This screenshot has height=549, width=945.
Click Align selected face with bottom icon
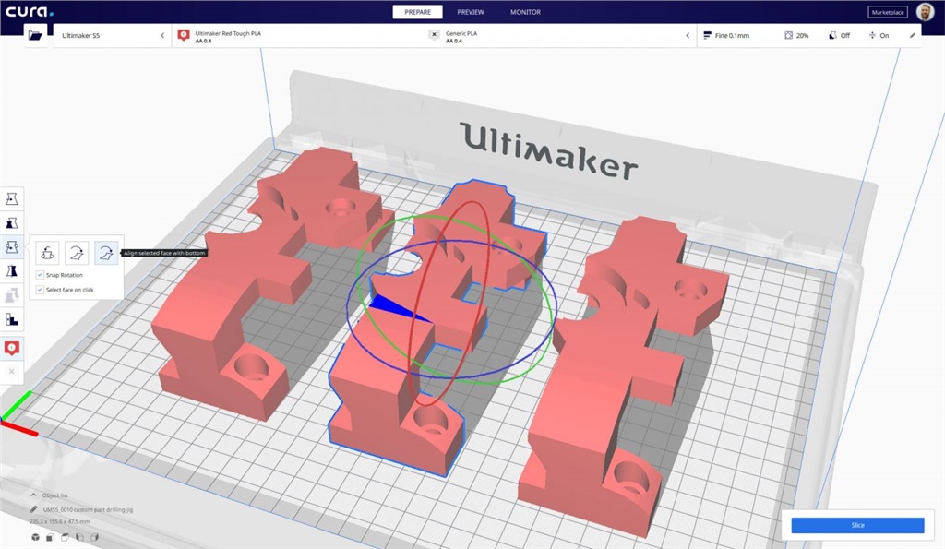click(107, 251)
